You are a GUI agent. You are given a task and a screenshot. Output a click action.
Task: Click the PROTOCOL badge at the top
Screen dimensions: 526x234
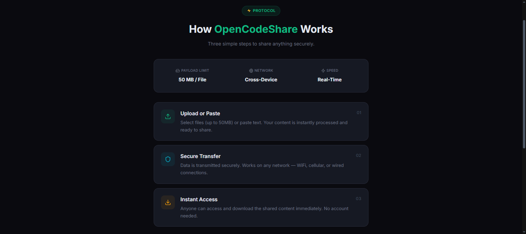(261, 11)
